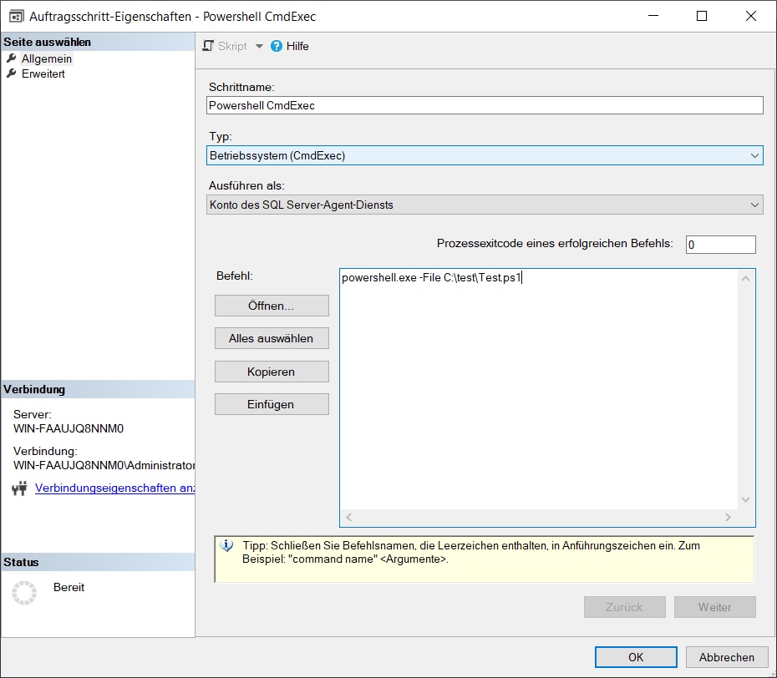Click the wrench icon beside Allgemein
This screenshot has width=777, height=678.
[12, 58]
